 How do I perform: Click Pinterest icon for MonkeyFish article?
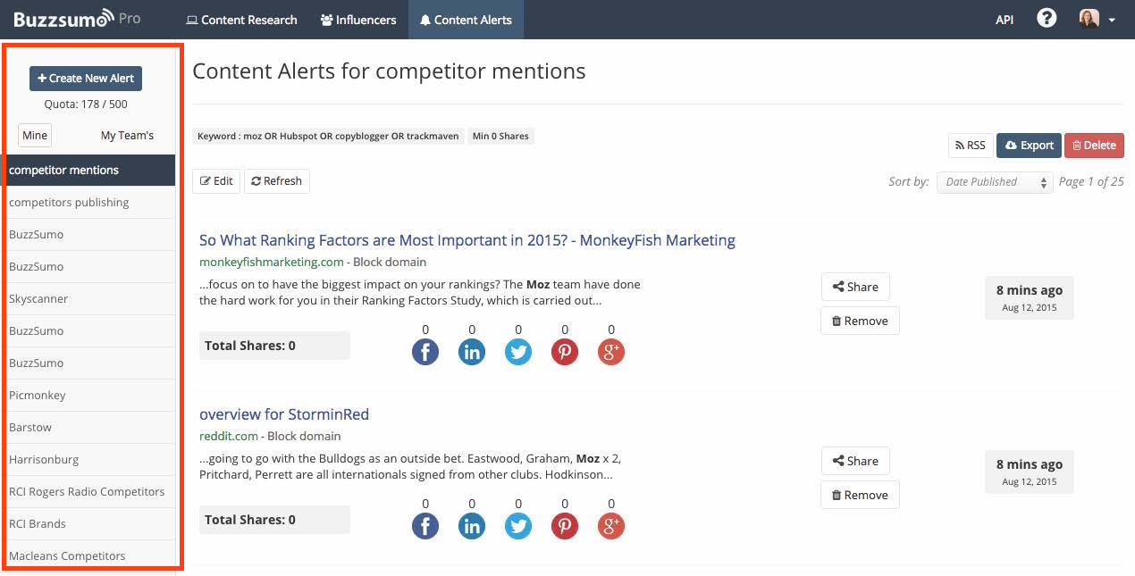tap(565, 352)
